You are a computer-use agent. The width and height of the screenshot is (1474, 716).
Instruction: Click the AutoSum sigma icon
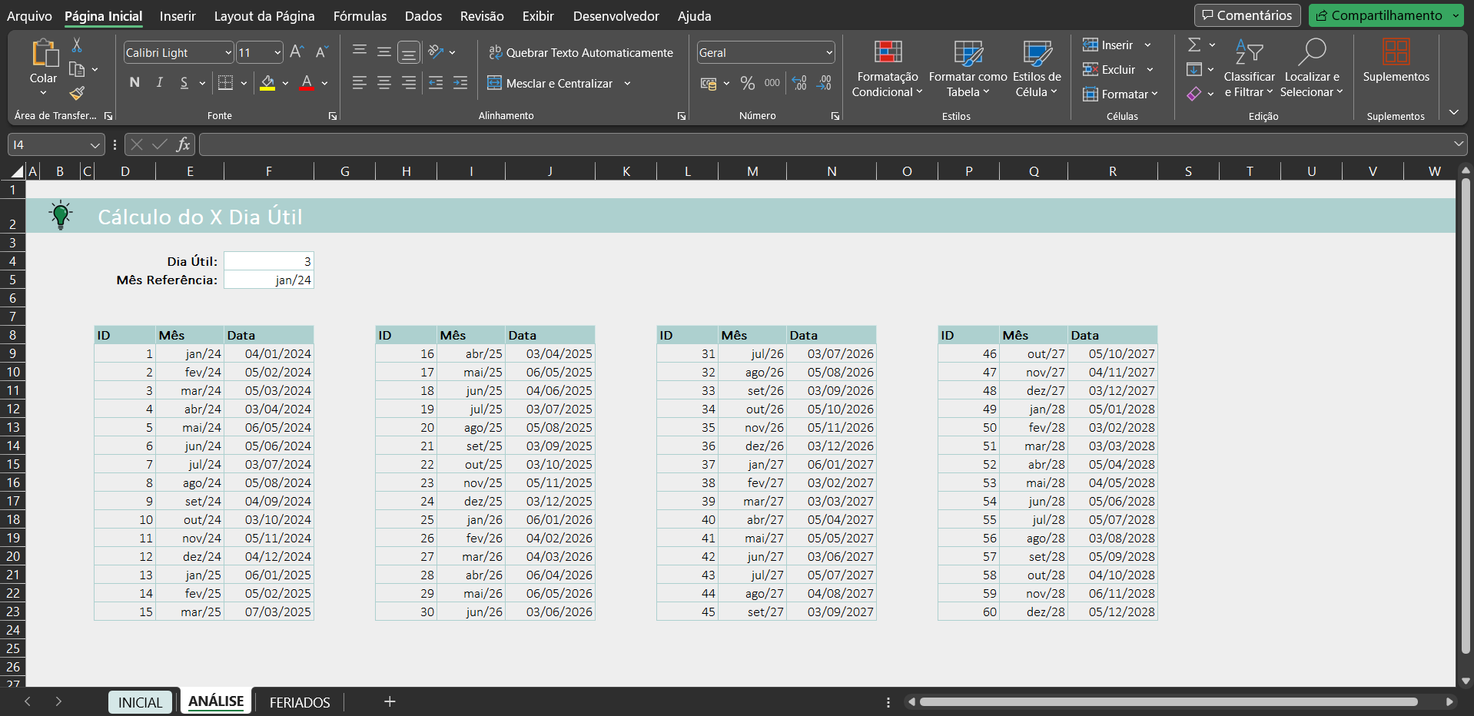(x=1193, y=45)
